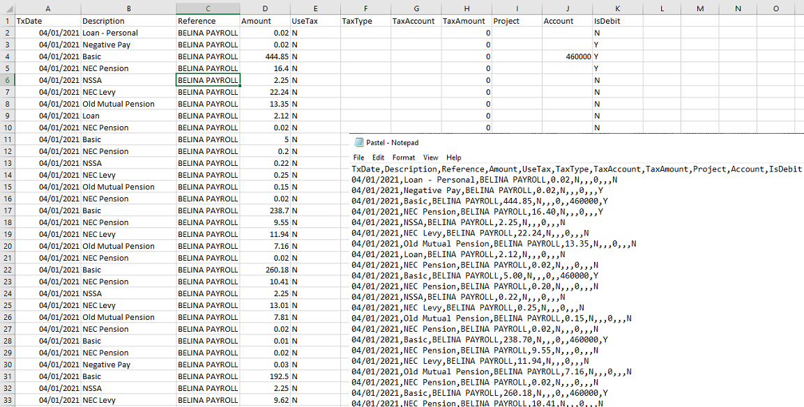The height and width of the screenshot is (407, 804).
Task: Select column I header
Action: (x=517, y=9)
